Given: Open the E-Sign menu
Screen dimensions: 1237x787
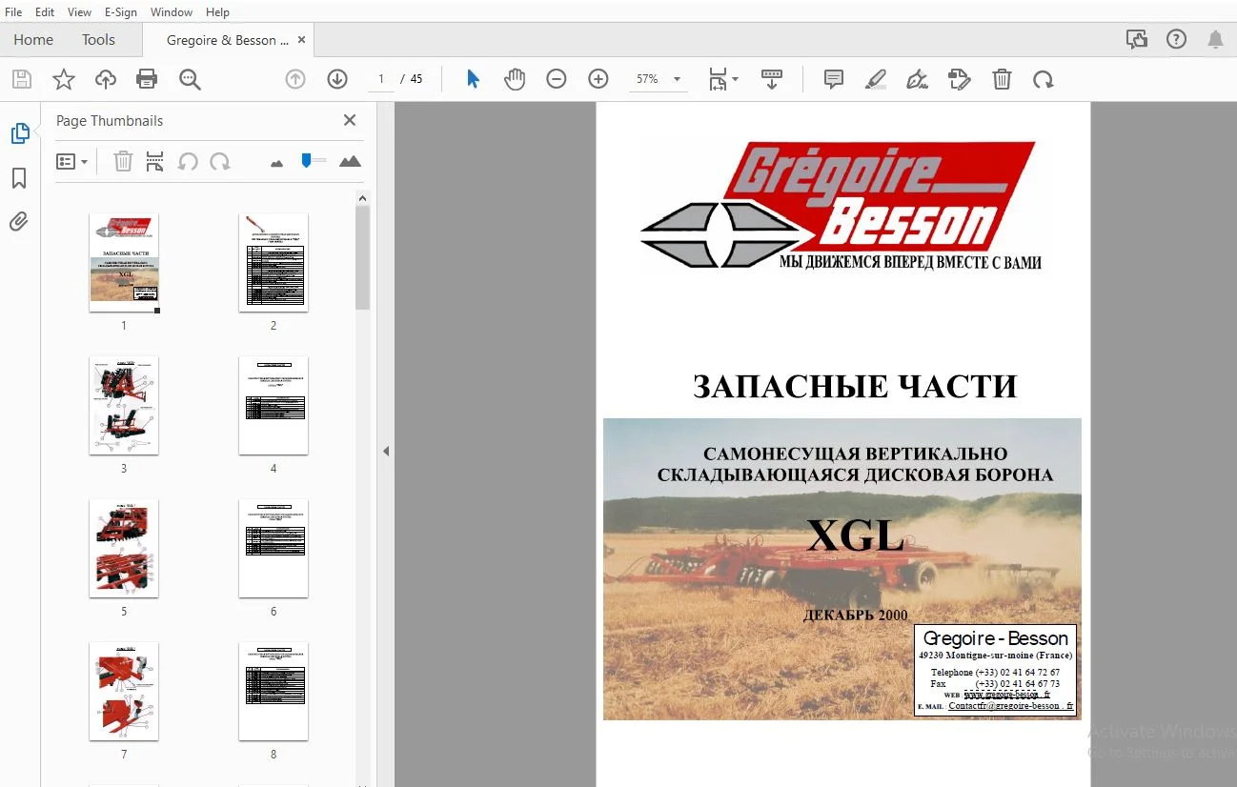Looking at the screenshot, I should (x=121, y=12).
